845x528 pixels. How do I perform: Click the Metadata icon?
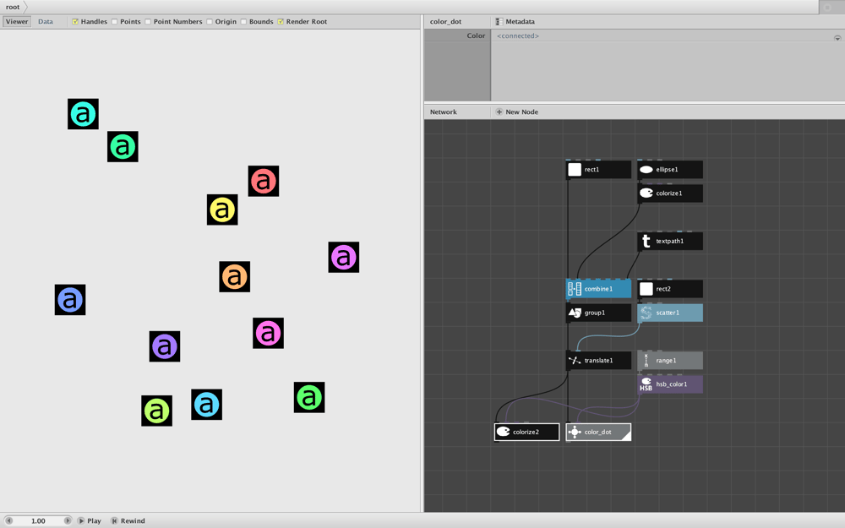click(x=499, y=22)
